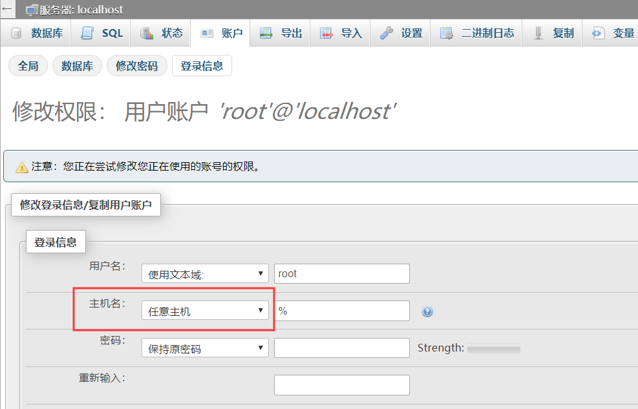Click the replication icon
Image resolution: width=638 pixels, height=409 pixels.
538,34
